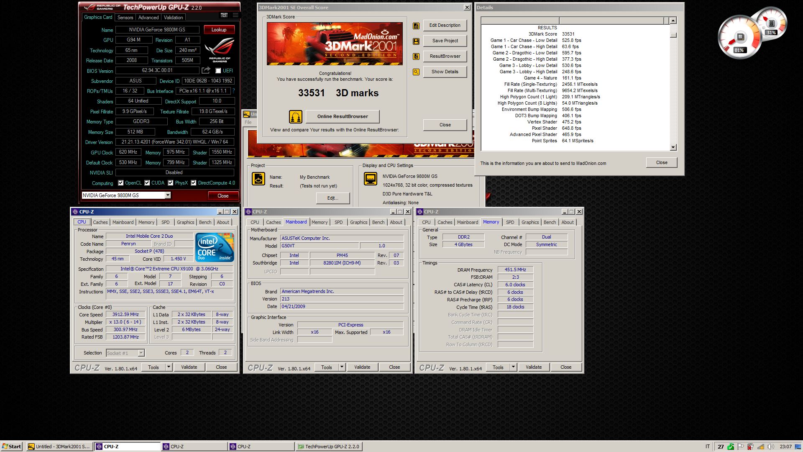Click the Online ResultBrowser button
803x452 pixels.
coord(343,116)
